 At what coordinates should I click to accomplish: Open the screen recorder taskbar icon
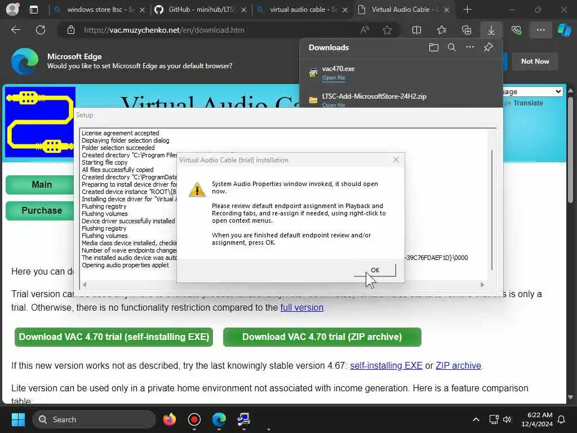tap(194, 419)
